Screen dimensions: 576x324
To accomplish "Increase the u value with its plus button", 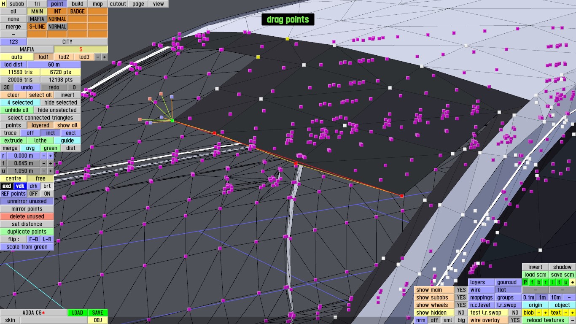I will pyautogui.click(x=51, y=171).
